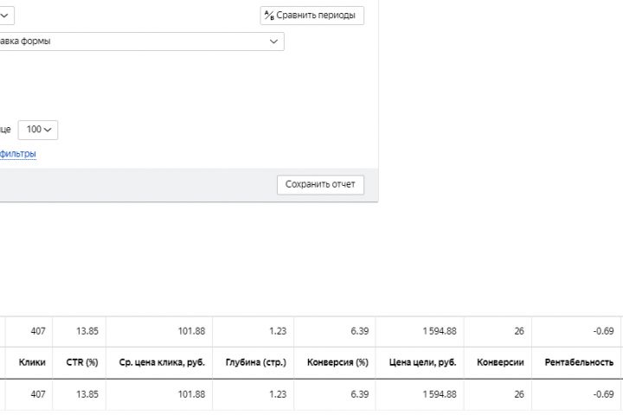Viewport: 623px width, 415px height.
Task: Click the 407 value below the header row
Action: pos(37,394)
